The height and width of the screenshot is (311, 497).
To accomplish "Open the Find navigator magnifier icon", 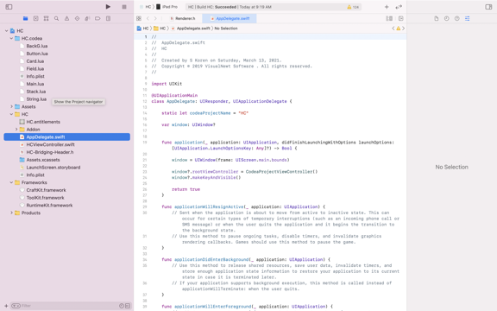I will pos(56,18).
